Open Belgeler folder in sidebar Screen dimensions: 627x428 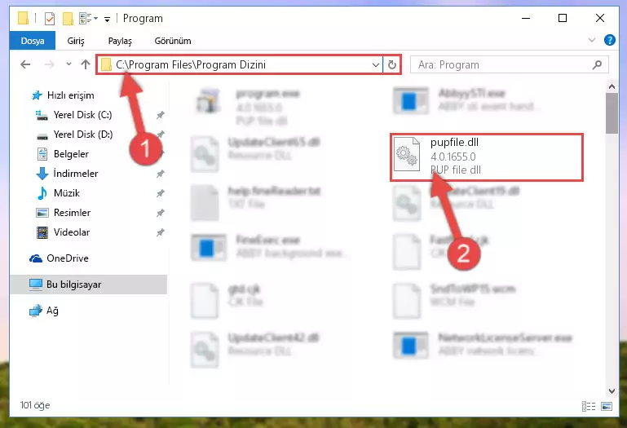tap(71, 154)
